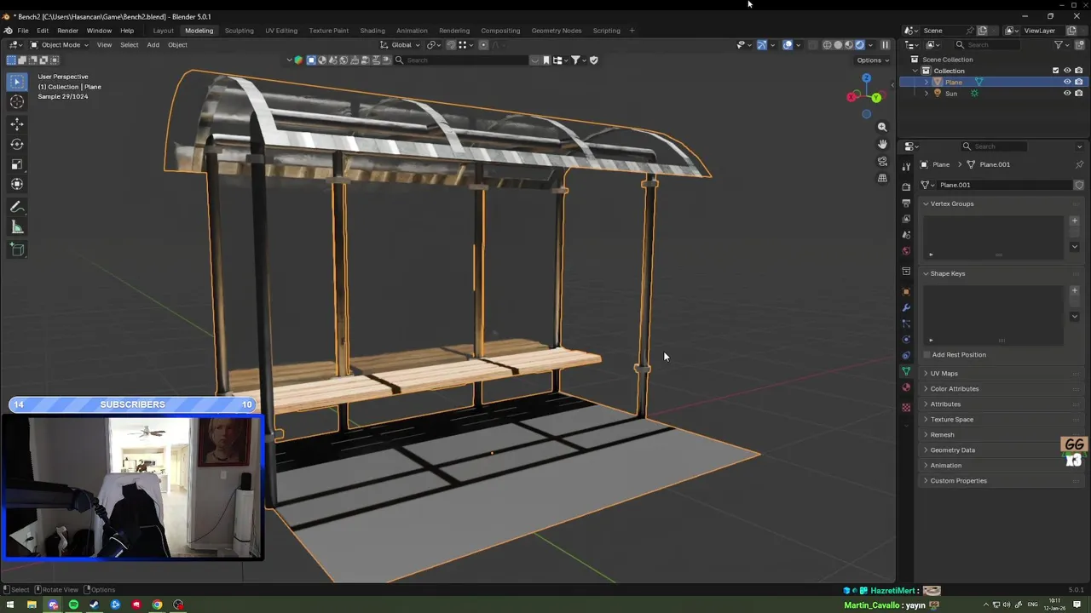Open the Tool properties tab

point(906,166)
